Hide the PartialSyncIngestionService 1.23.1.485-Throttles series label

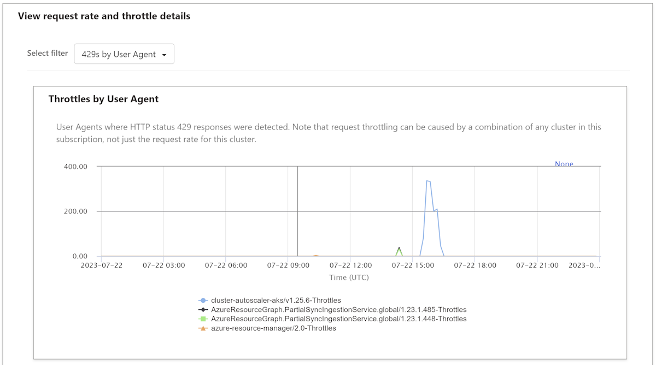click(x=338, y=309)
